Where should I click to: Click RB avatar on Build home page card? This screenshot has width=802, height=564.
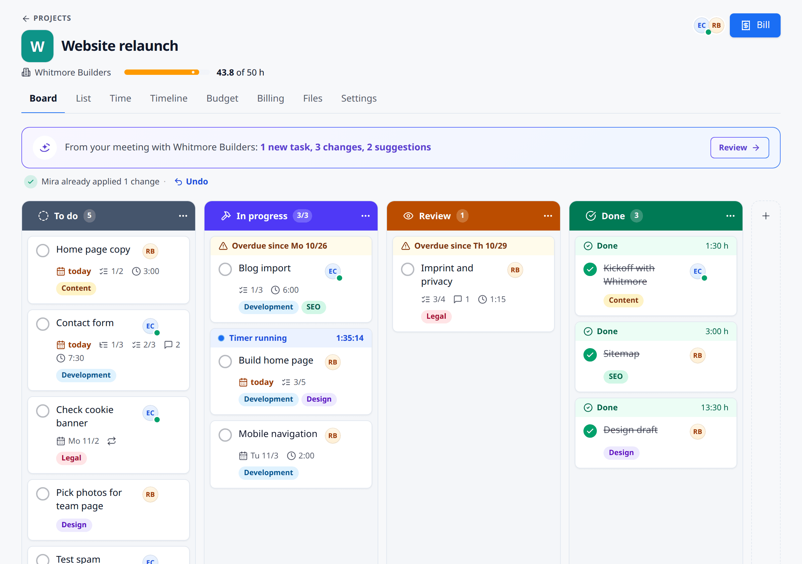pyautogui.click(x=332, y=362)
